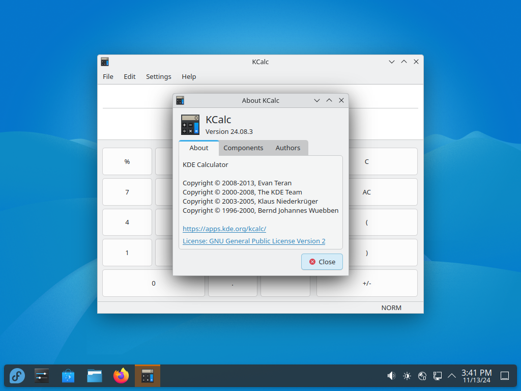Open the Fedora application launcher
This screenshot has height=391, width=521.
tap(17, 376)
